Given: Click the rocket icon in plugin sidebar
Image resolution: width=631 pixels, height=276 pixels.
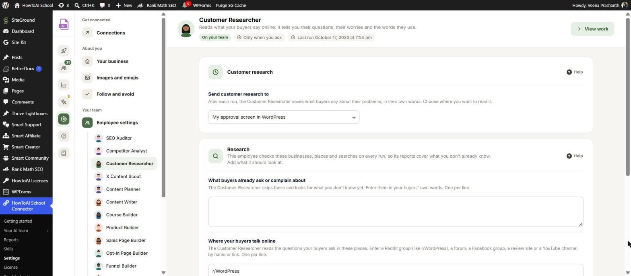Looking at the screenshot, I should (x=64, y=51).
